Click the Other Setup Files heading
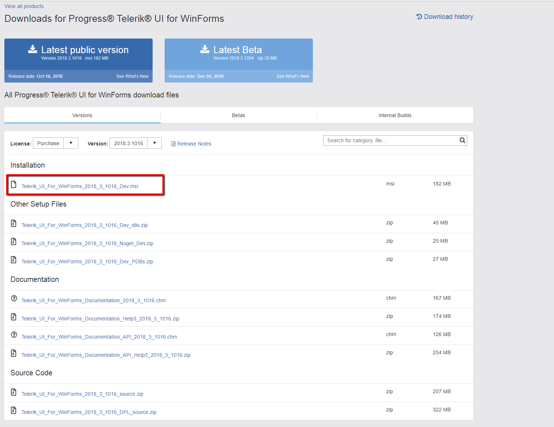Screen dimensions: 554x427 click(39, 204)
